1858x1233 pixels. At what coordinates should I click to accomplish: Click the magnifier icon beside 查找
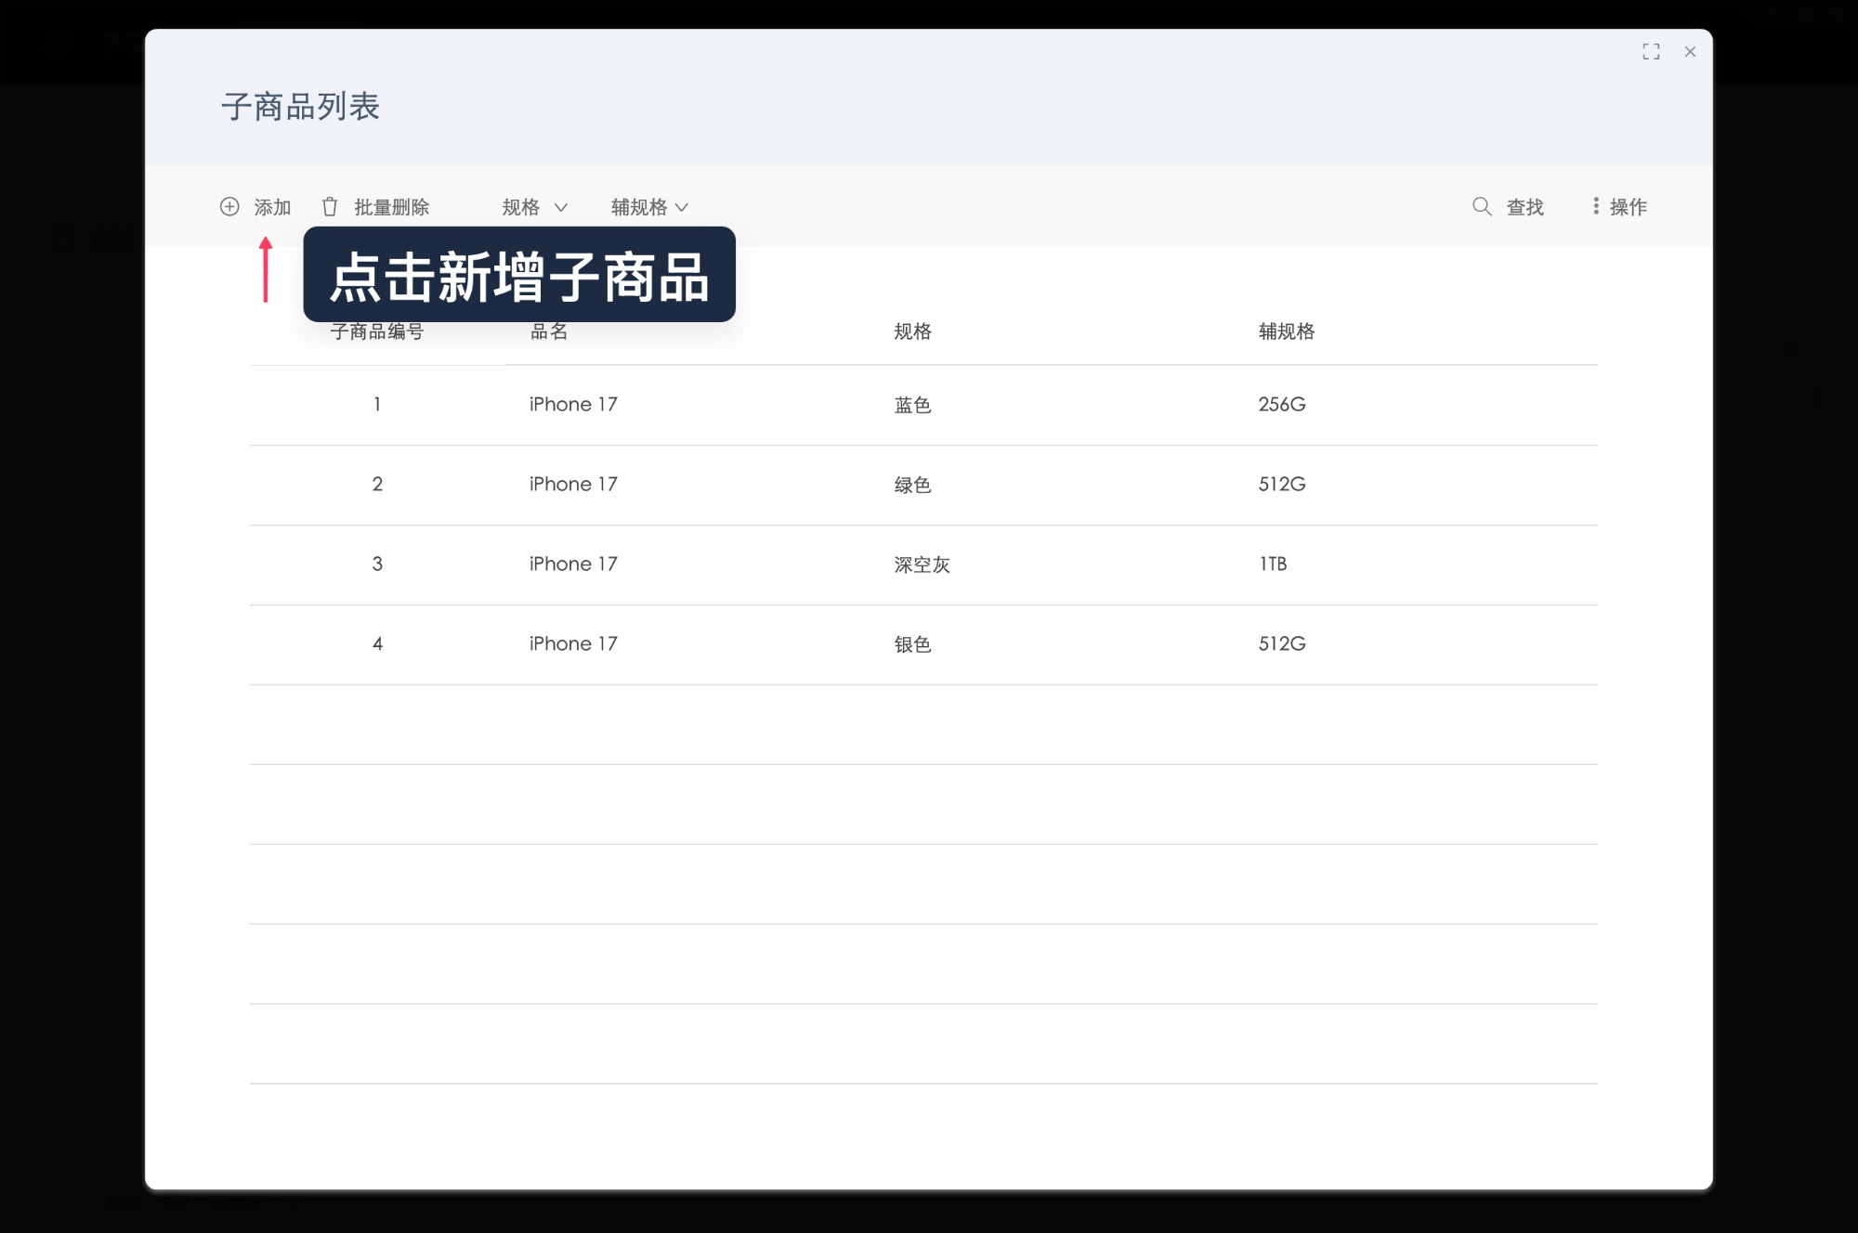click(1481, 206)
